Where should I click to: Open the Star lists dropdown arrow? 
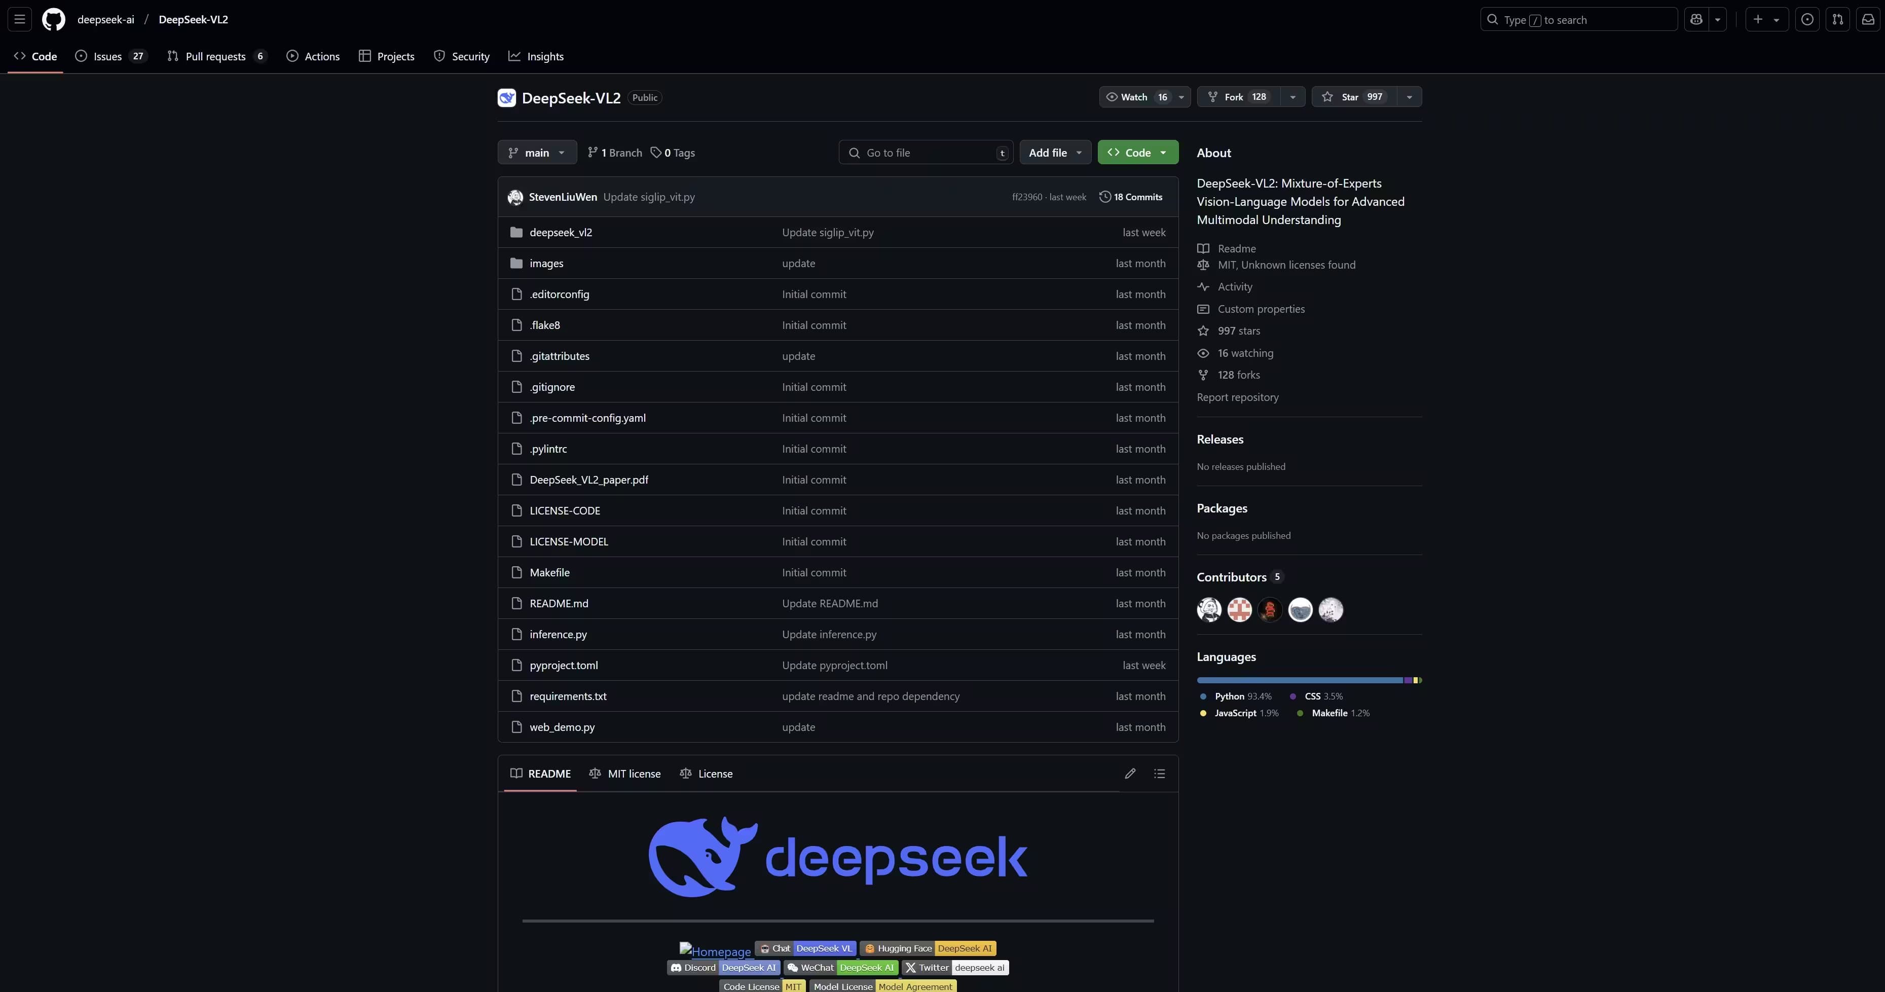[x=1410, y=97]
